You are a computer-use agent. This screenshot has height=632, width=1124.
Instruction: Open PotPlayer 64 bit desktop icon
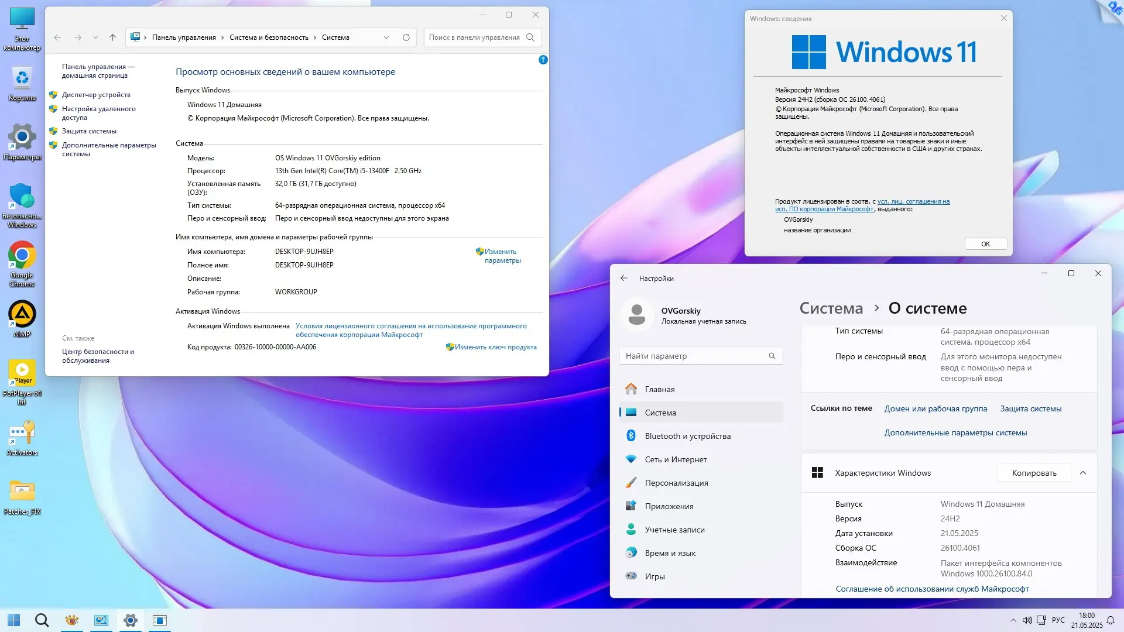click(22, 373)
